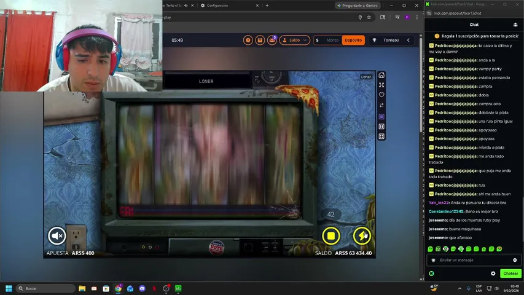Open the Windows Start menu
This screenshot has height=295, width=524.
9,288
